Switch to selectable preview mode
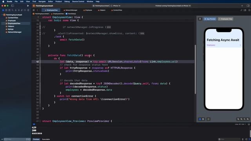The width and height of the screenshot is (251, 141). point(203,119)
